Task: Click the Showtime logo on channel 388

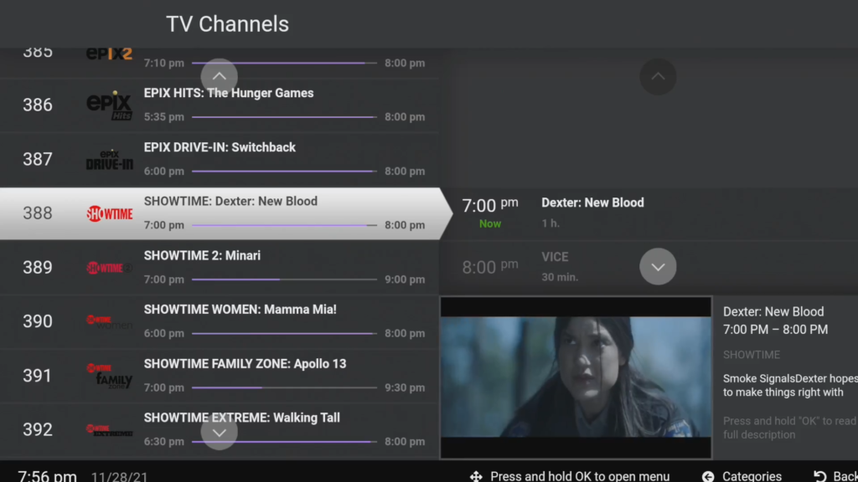Action: (110, 213)
